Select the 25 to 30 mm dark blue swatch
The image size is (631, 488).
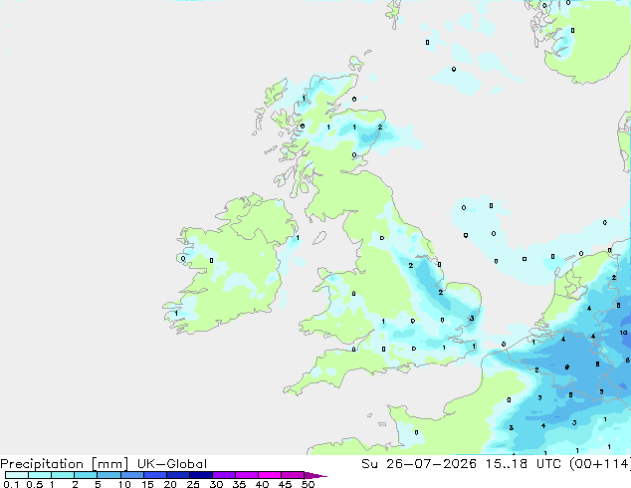(201, 475)
